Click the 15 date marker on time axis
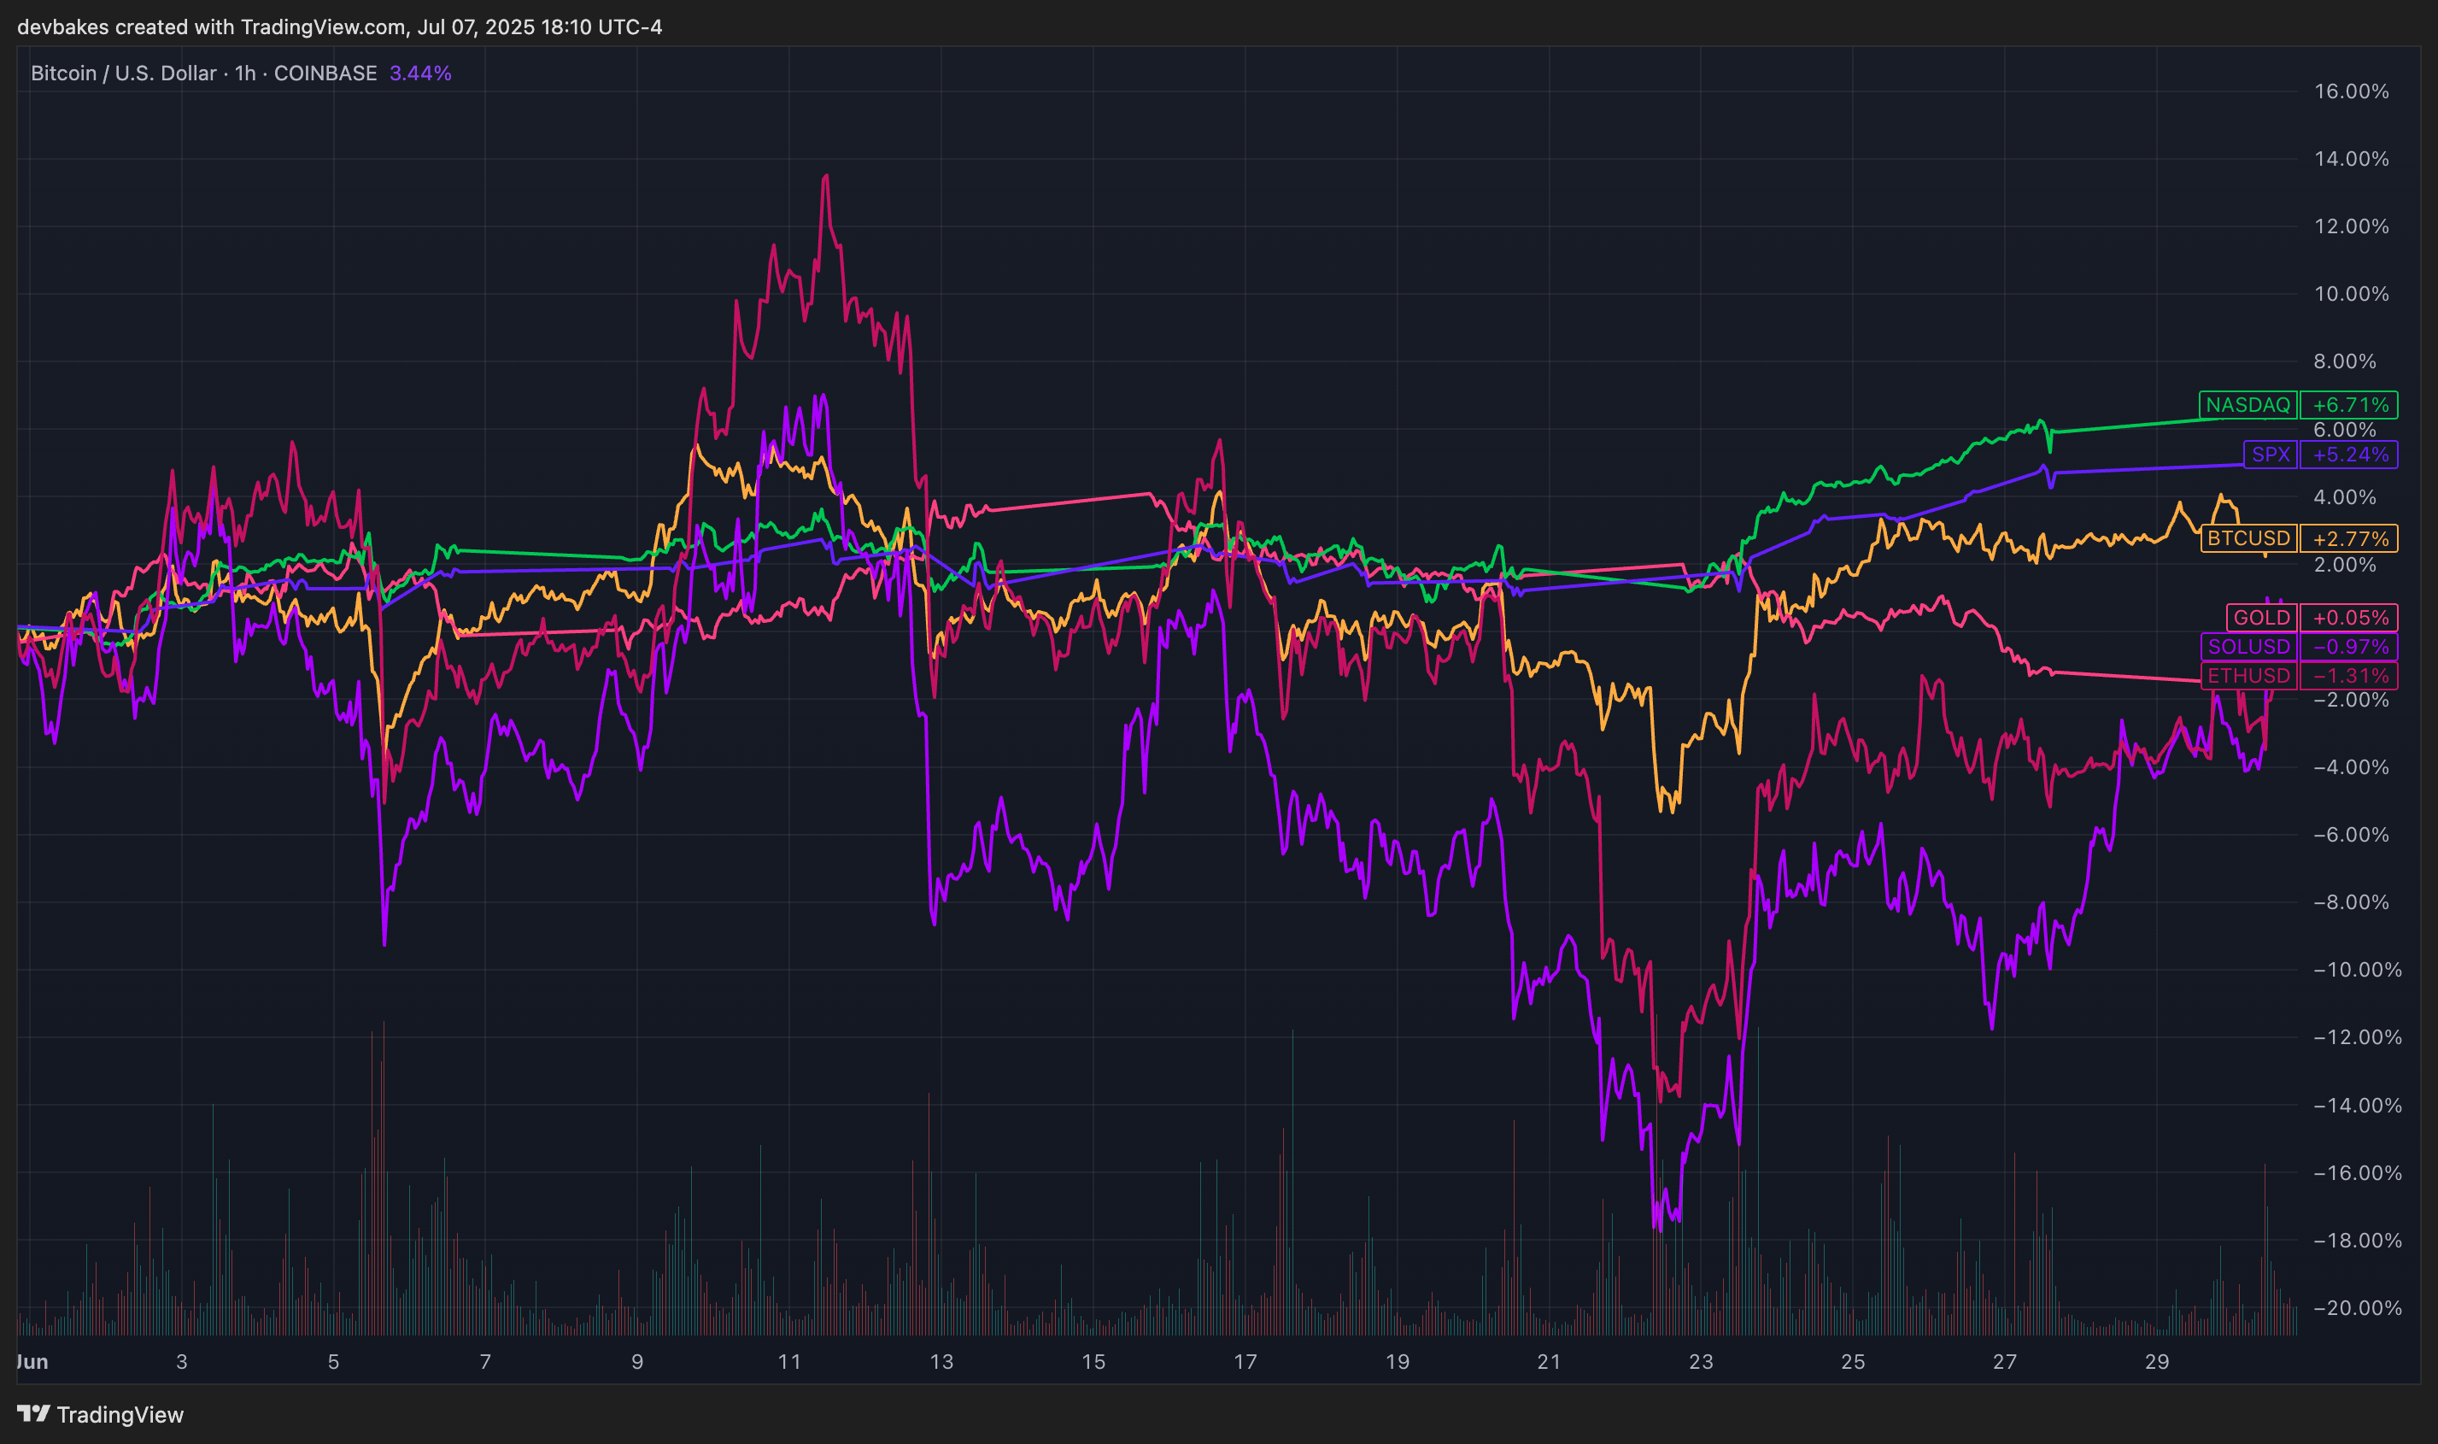Screen dimensions: 2438x1444 (x=1093, y=1361)
